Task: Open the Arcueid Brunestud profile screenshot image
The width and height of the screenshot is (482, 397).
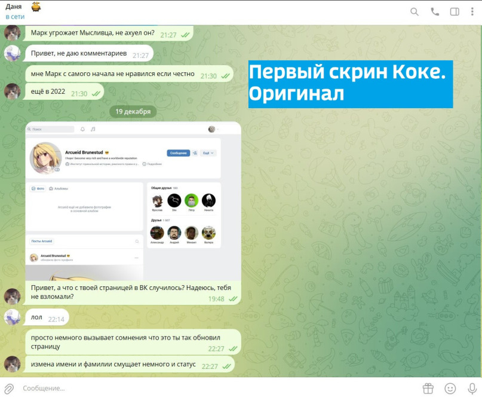Action: point(133,200)
